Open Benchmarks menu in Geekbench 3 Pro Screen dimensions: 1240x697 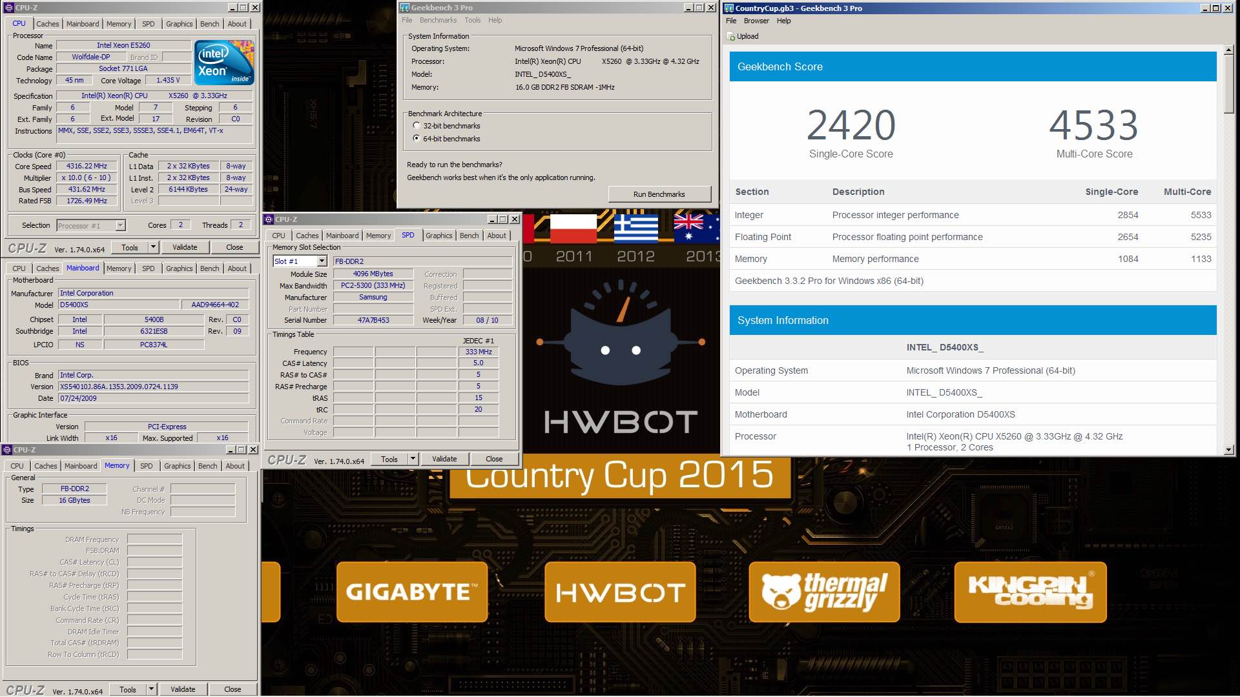[x=438, y=20]
